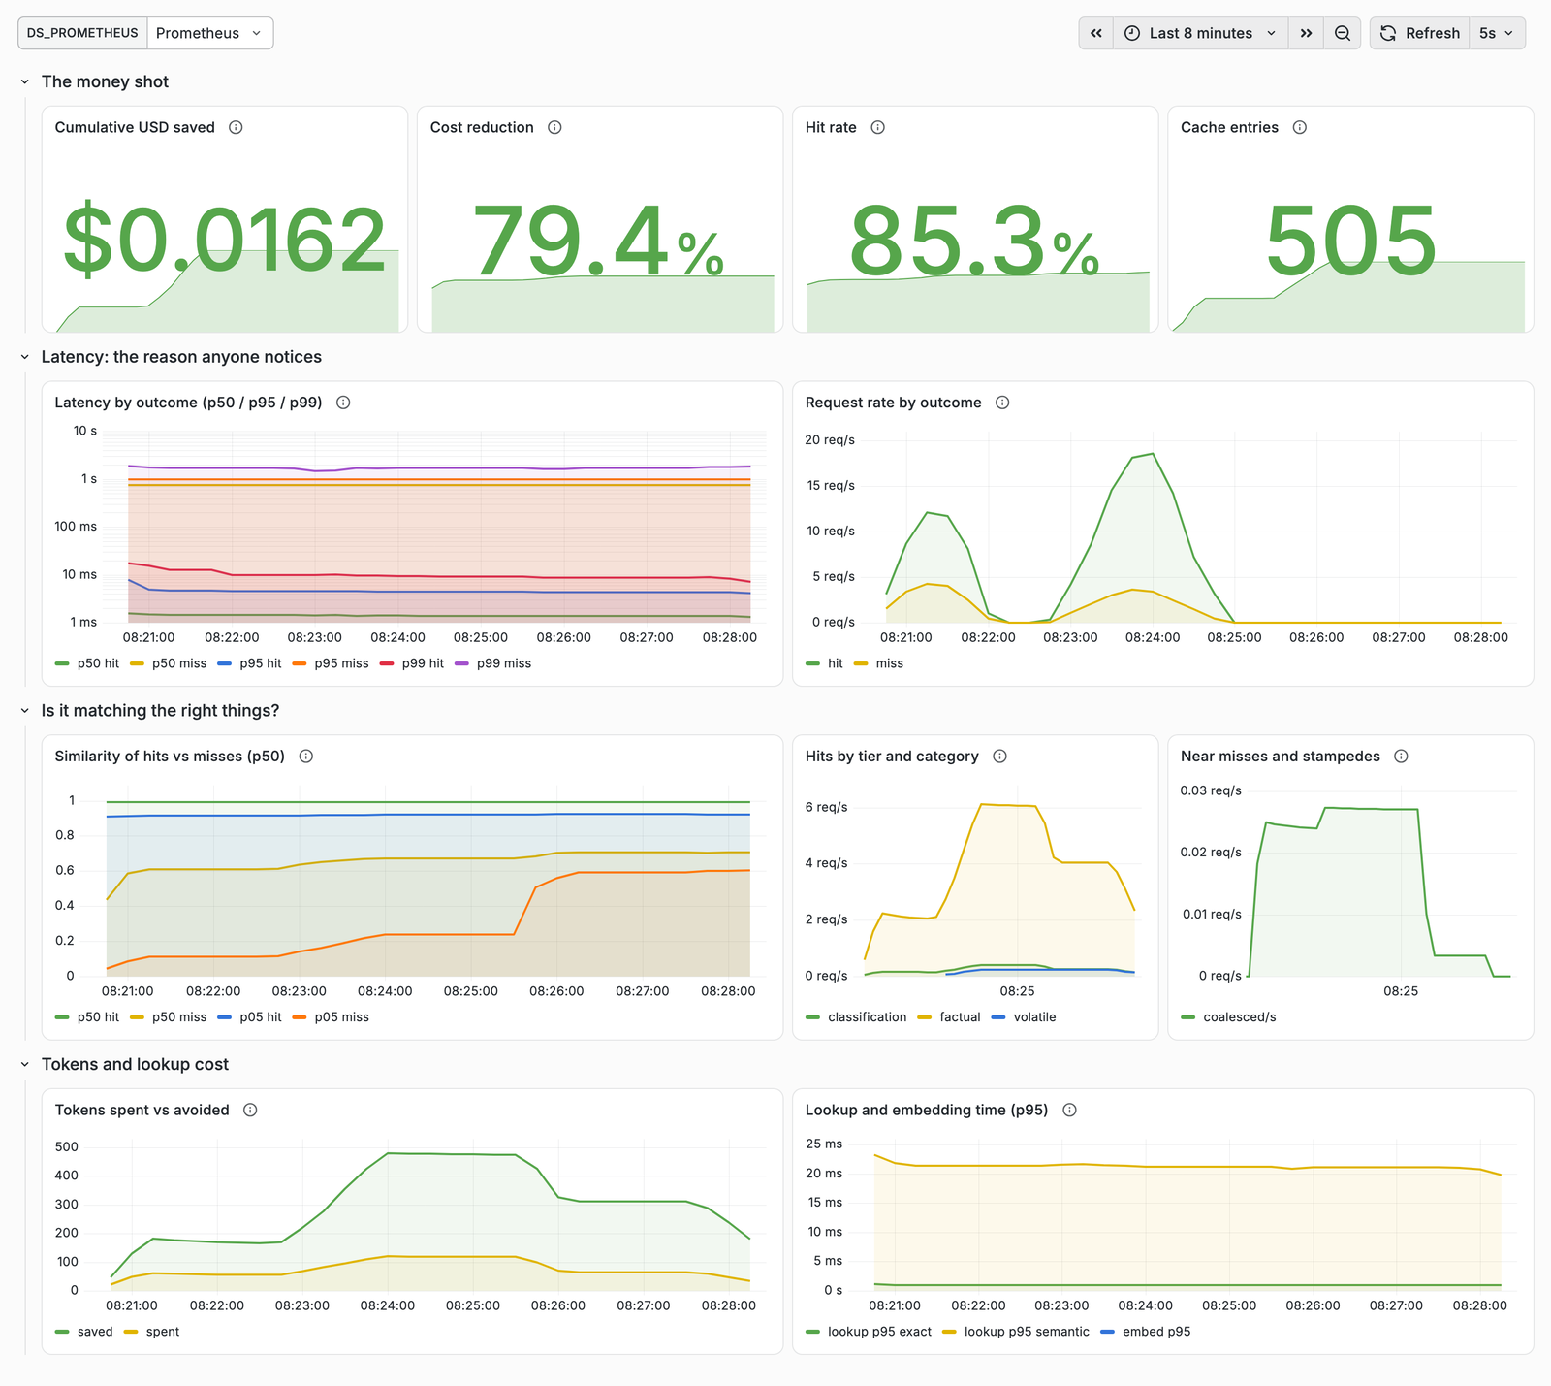Click Near misses and stampedes title
Image resolution: width=1551 pixels, height=1386 pixels.
pyautogui.click(x=1281, y=757)
